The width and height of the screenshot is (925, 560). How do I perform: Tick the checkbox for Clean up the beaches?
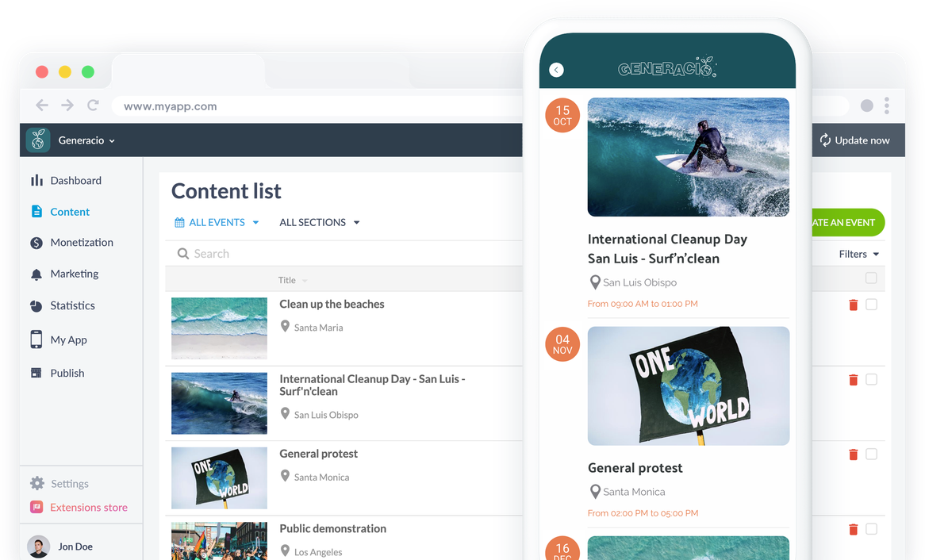click(x=871, y=305)
